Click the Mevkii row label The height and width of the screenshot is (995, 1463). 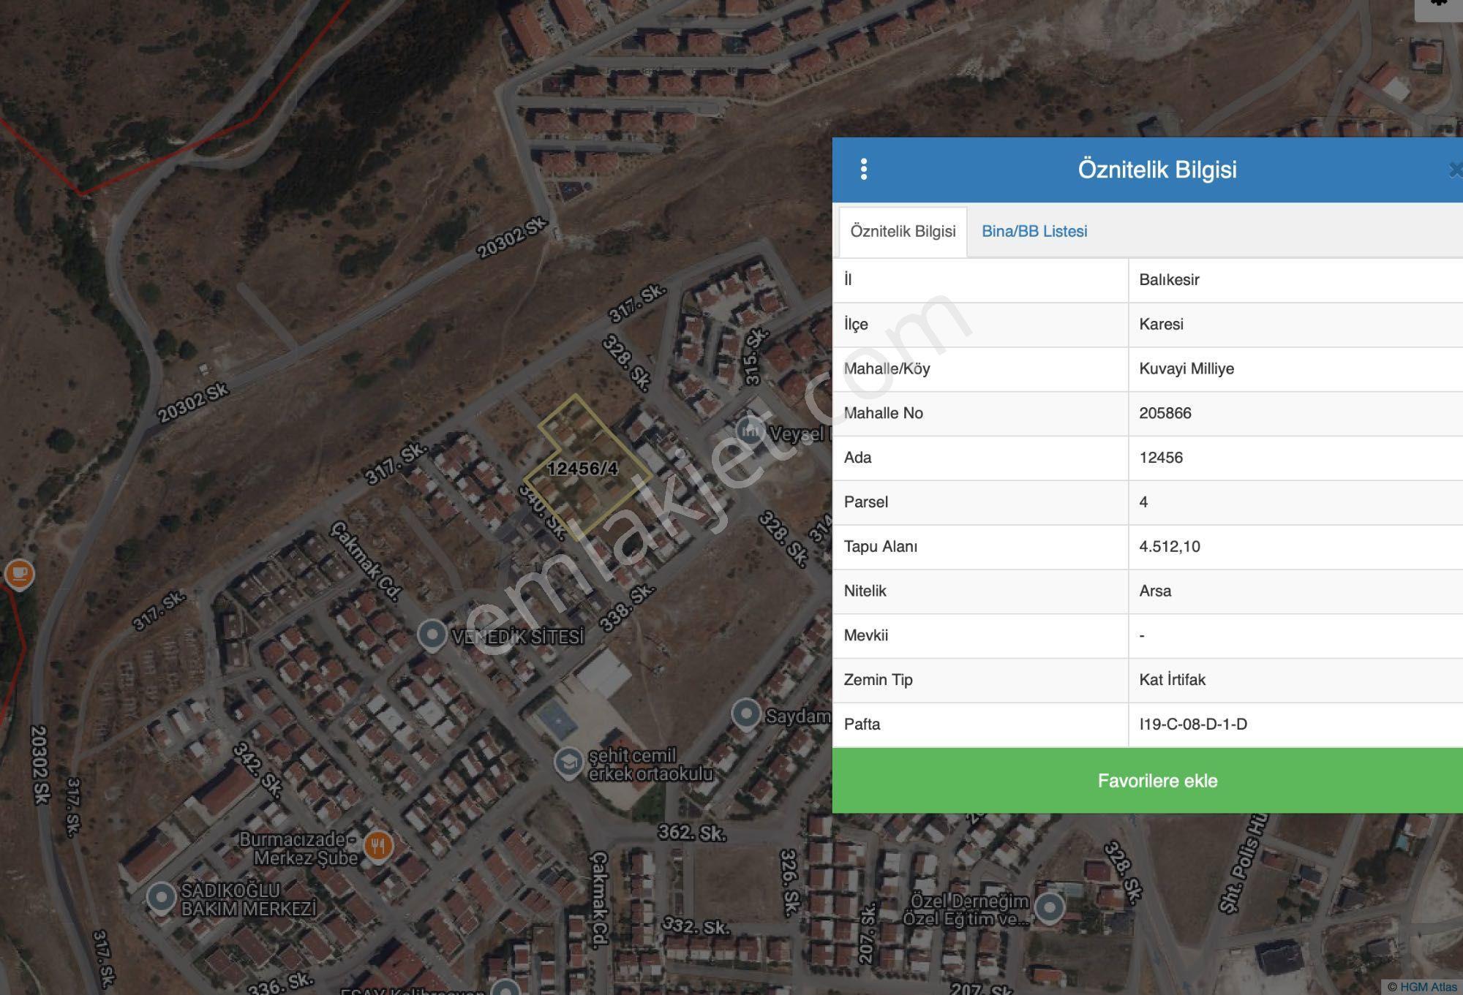pos(866,635)
